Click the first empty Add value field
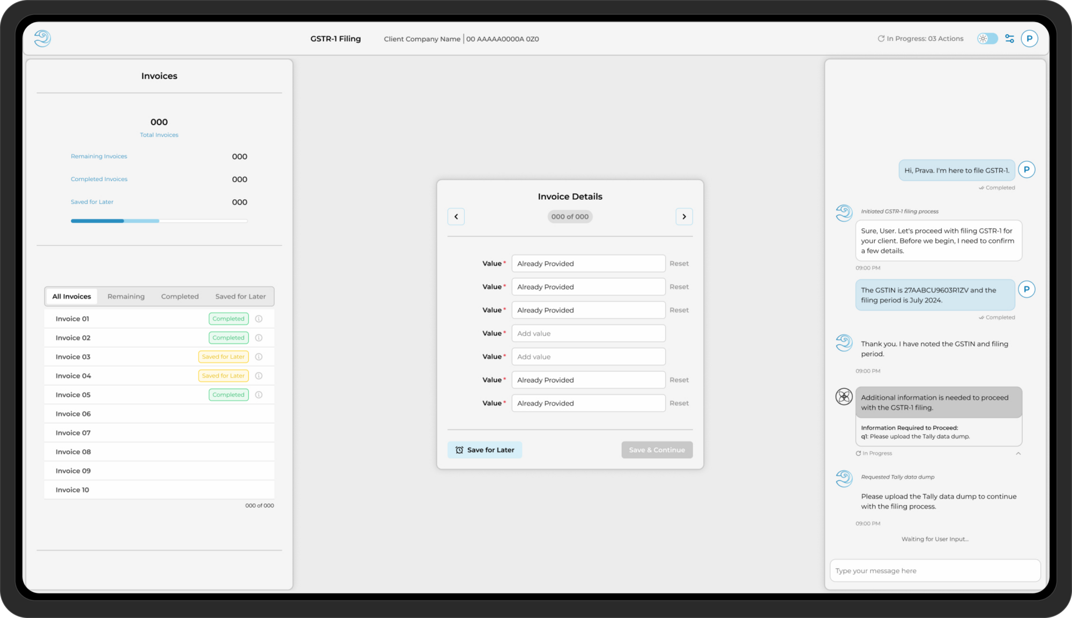This screenshot has width=1072, height=618. [588, 333]
